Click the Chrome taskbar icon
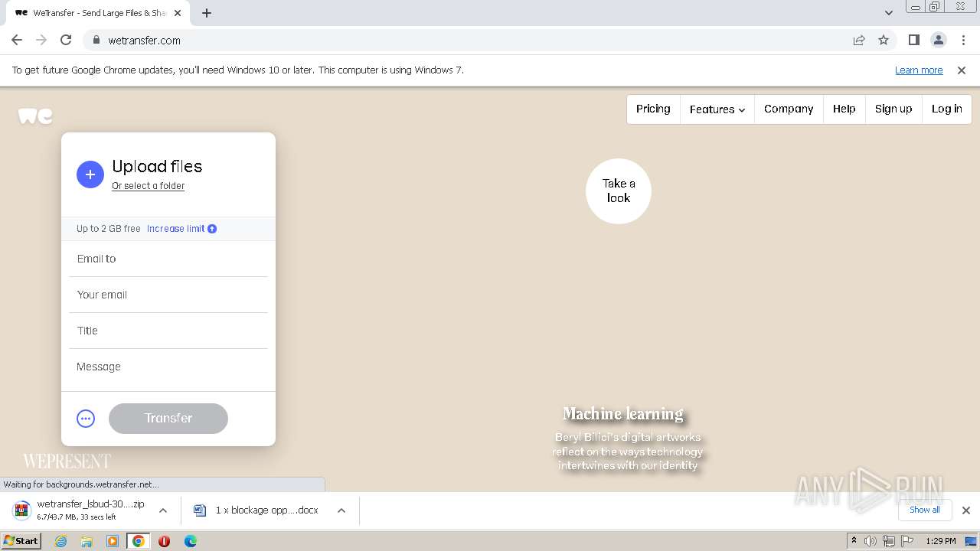 (x=139, y=541)
